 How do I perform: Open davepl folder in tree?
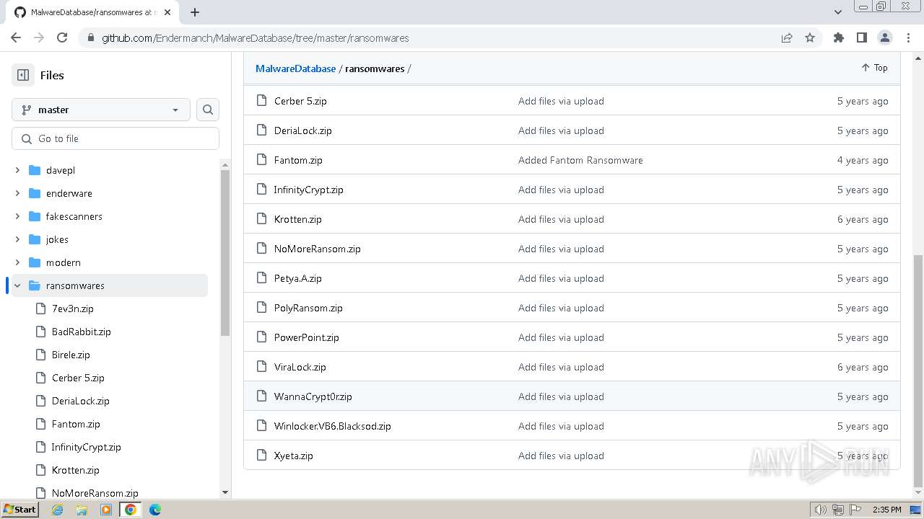click(61, 170)
